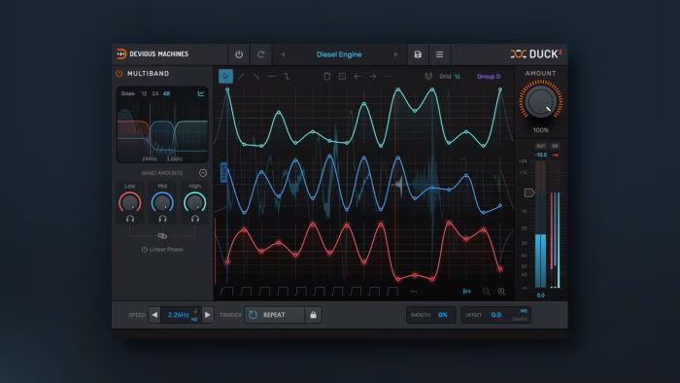Increase speed with the right arrow
The width and height of the screenshot is (680, 383).
point(207,315)
